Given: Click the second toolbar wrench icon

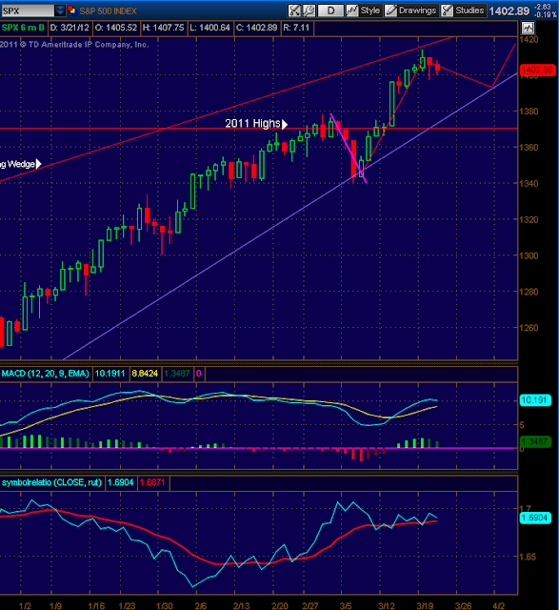Looking at the screenshot, I should [309, 10].
